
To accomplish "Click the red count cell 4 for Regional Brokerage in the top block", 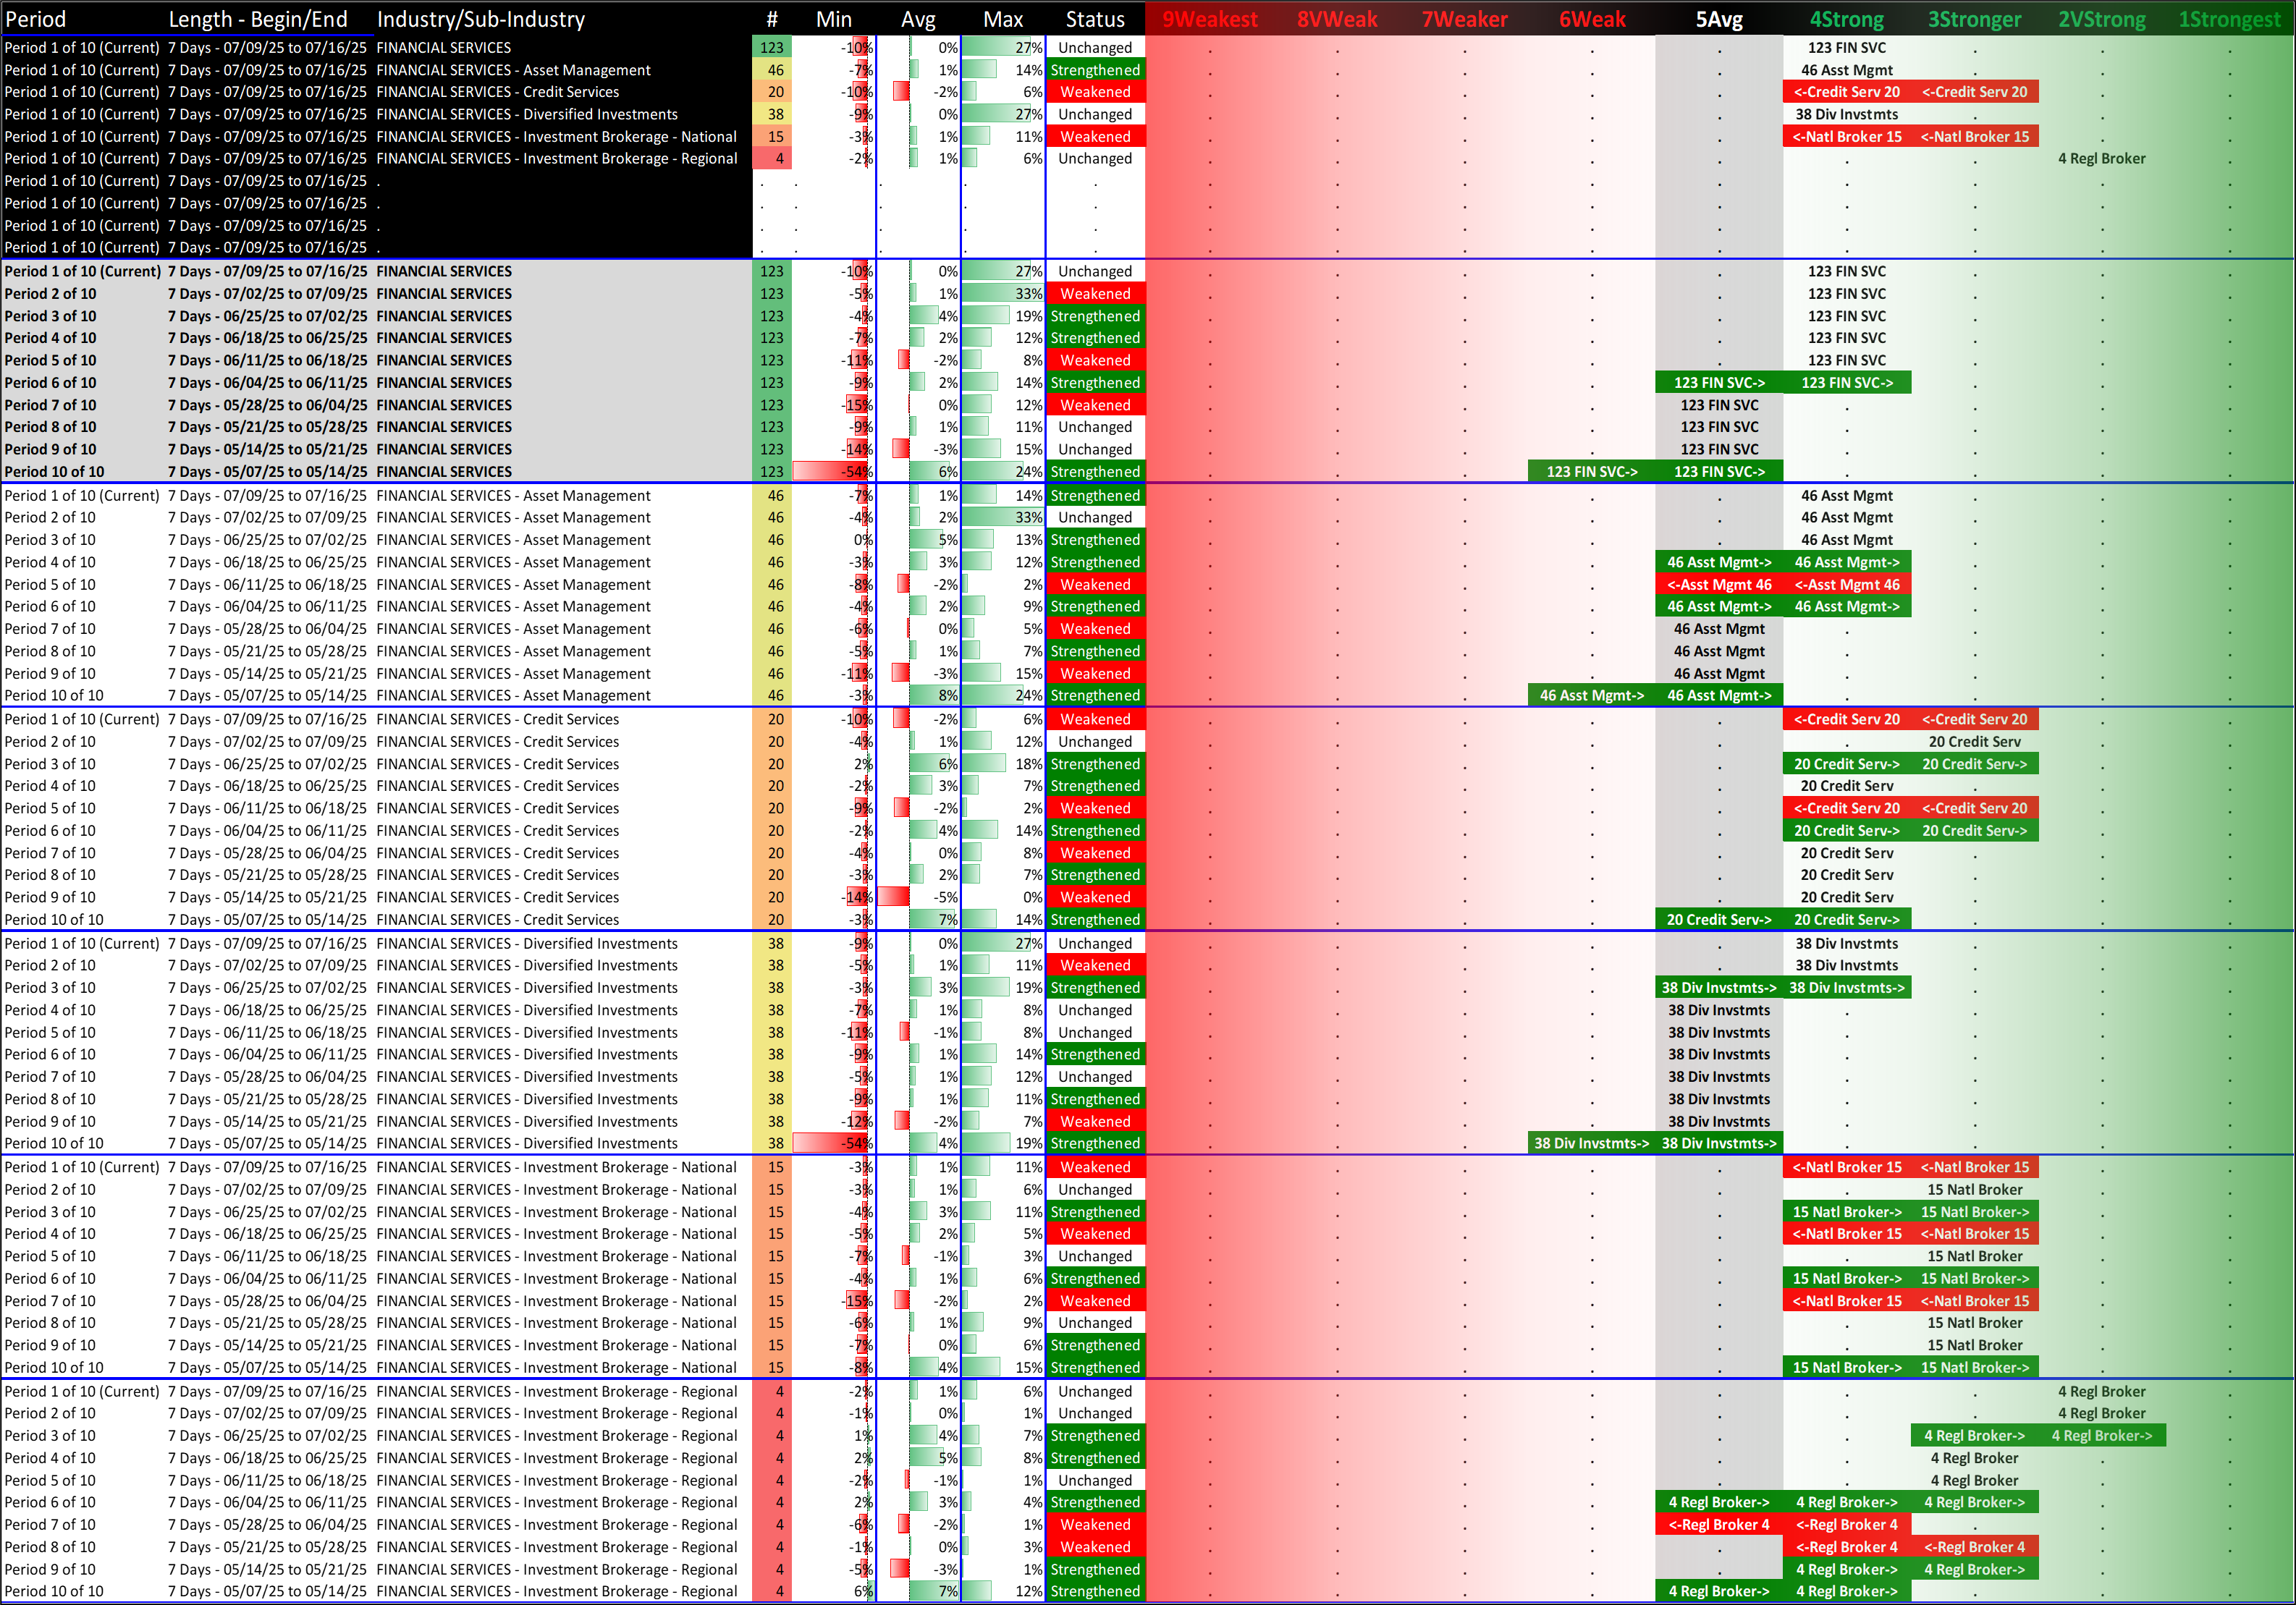I will (771, 158).
